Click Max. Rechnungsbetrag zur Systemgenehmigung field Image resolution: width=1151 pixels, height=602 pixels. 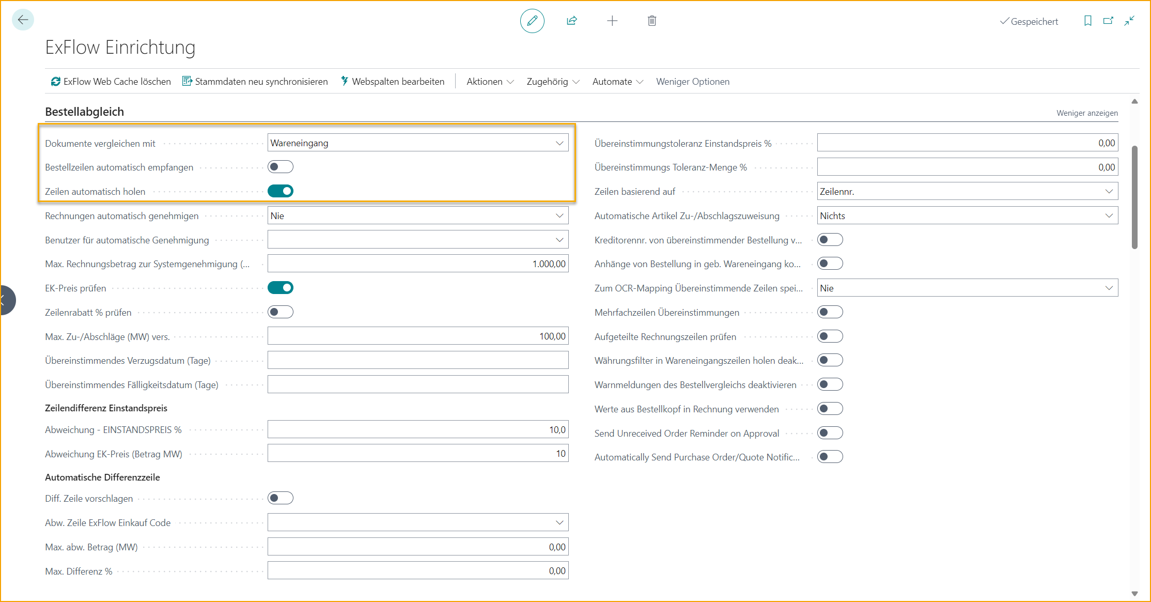pyautogui.click(x=418, y=264)
